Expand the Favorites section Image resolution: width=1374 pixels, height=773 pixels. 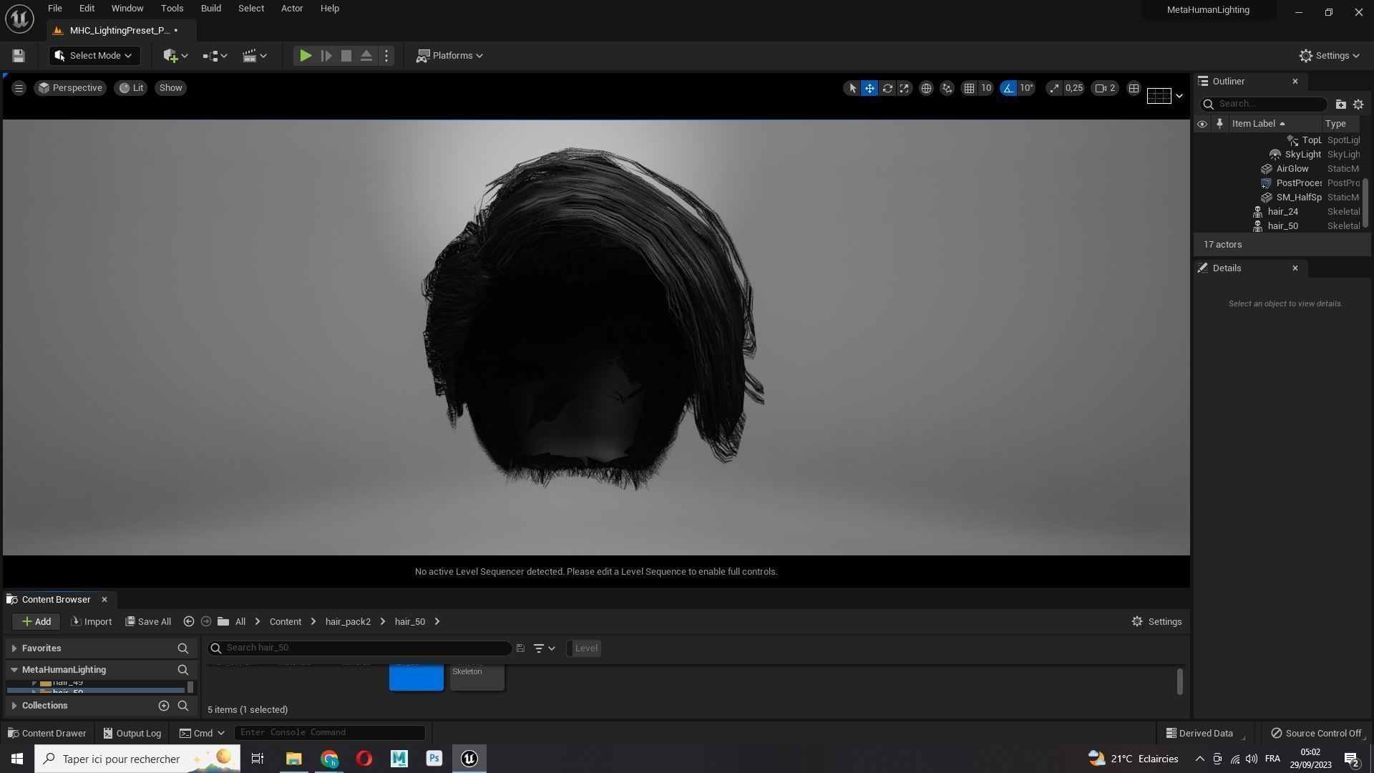pyautogui.click(x=14, y=648)
